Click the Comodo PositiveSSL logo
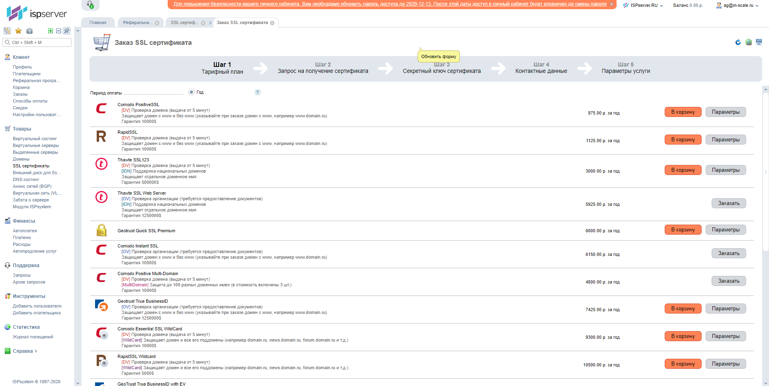The height and width of the screenshot is (386, 769). click(101, 109)
